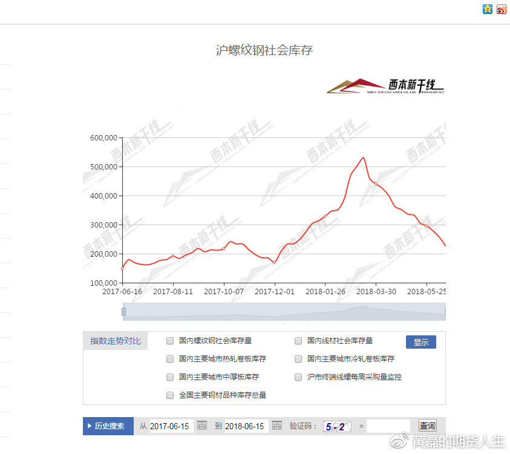Click the left handle of chart range slider

tap(123, 312)
